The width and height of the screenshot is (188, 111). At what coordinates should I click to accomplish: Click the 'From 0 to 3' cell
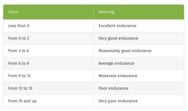pyautogui.click(x=48, y=38)
